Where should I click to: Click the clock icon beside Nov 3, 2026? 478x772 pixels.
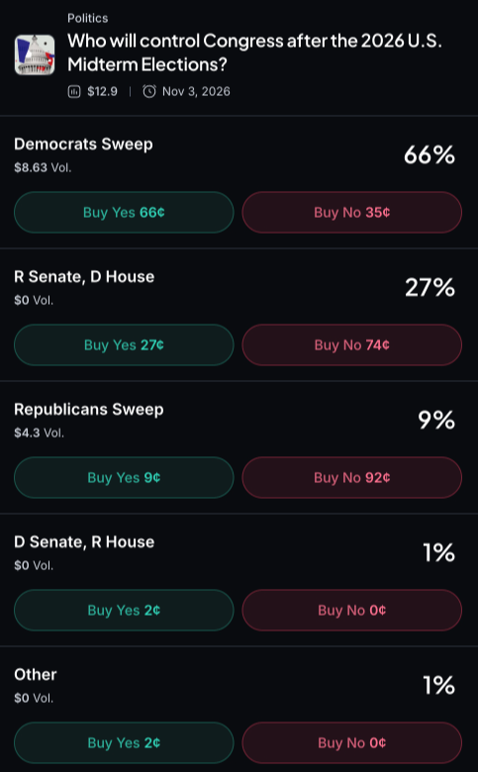point(149,92)
